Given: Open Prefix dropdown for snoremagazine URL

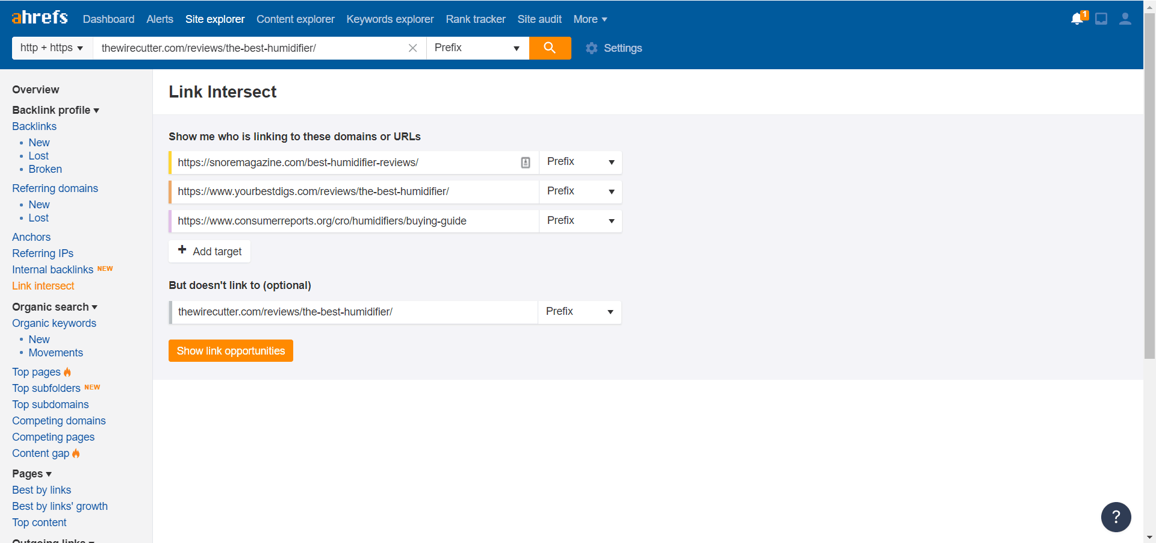Looking at the screenshot, I should coord(580,162).
